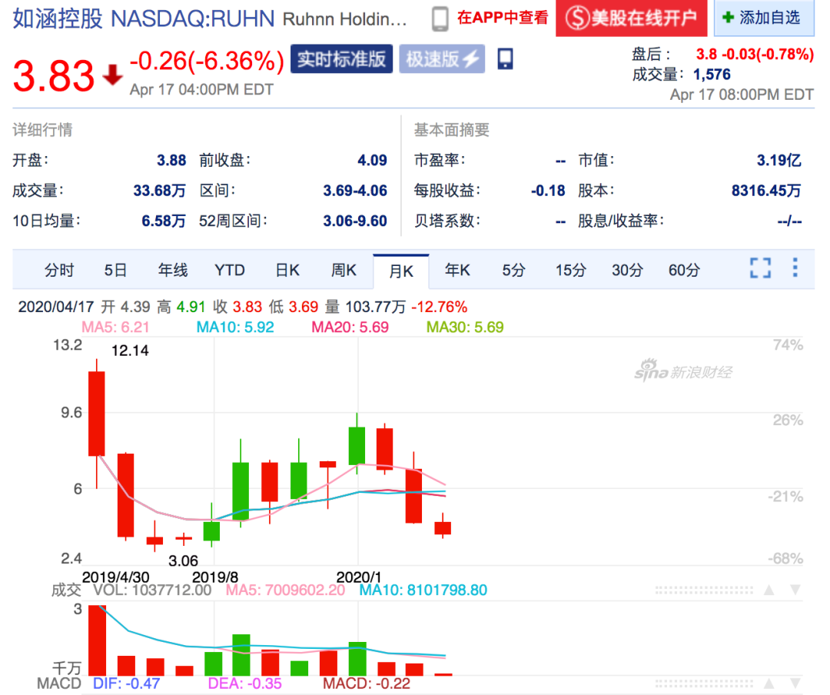The width and height of the screenshot is (830, 695).
Task: Click the 开盘 value 3.88
Action: [171, 160]
